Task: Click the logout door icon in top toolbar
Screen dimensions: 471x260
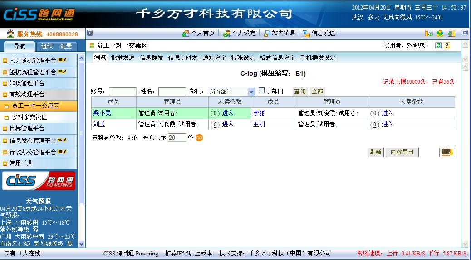Action: (x=451, y=33)
